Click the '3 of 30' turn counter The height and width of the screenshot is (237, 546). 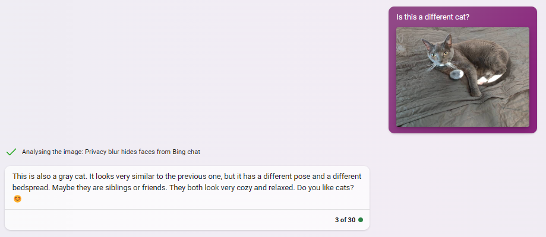tap(345, 220)
